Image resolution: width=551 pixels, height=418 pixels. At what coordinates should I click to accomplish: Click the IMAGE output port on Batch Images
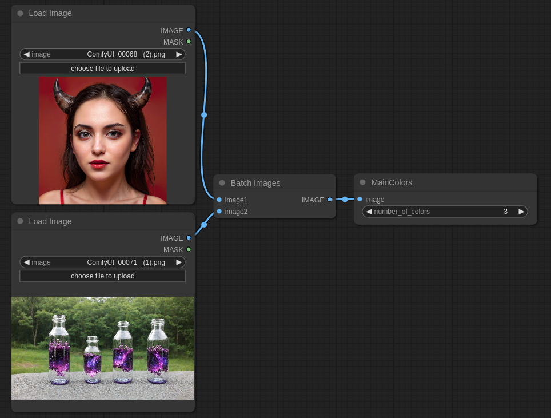click(x=330, y=200)
